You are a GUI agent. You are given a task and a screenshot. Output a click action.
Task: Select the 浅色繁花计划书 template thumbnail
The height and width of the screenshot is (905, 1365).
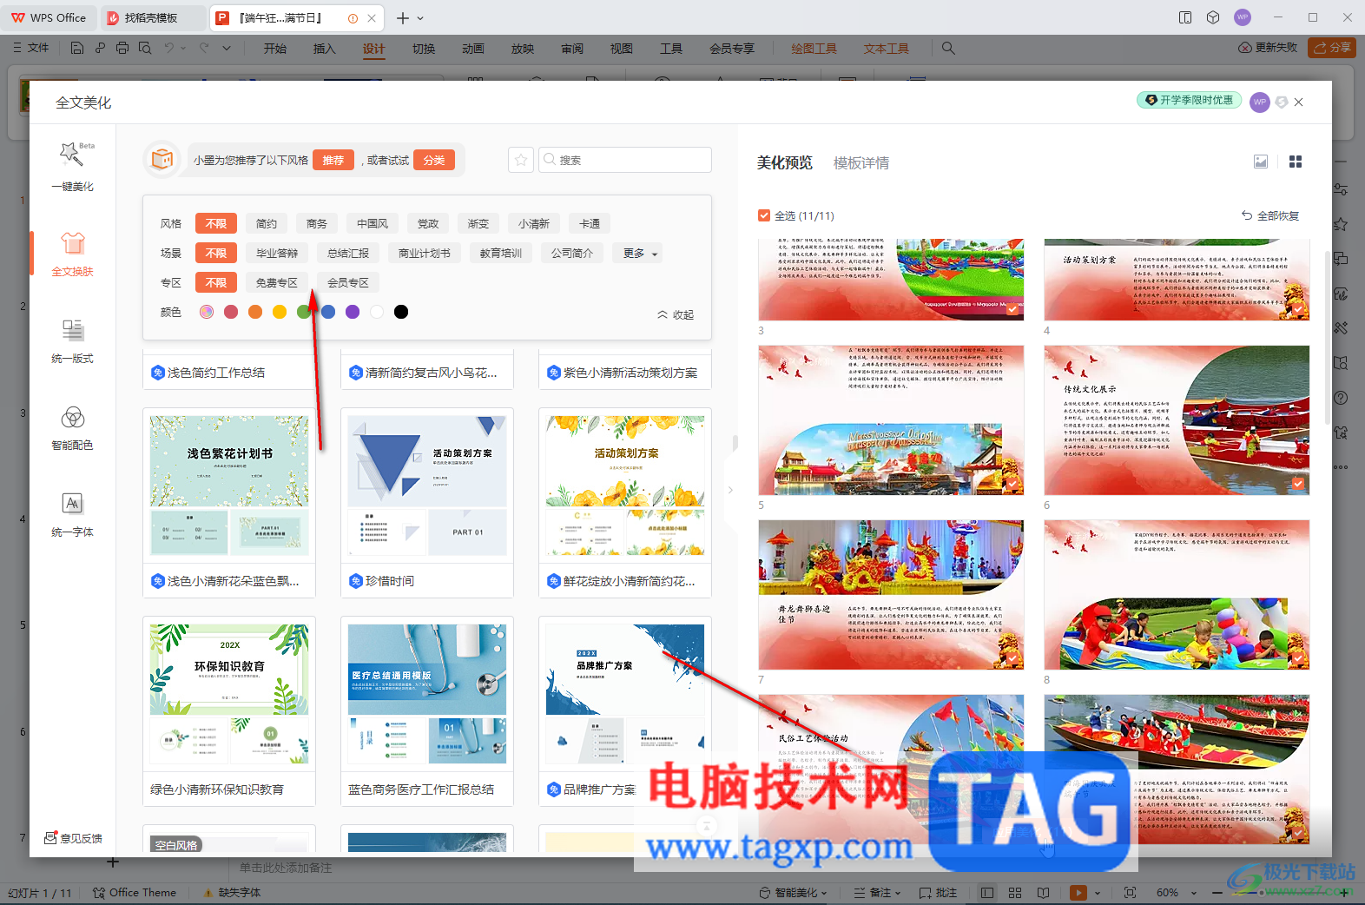[229, 486]
